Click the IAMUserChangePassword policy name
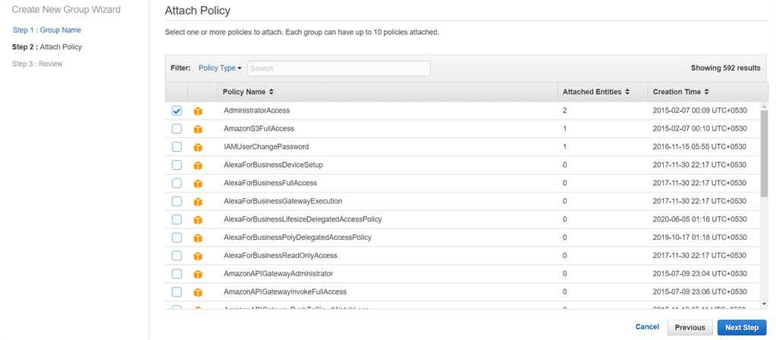The height and width of the screenshot is (340, 776). click(x=266, y=147)
